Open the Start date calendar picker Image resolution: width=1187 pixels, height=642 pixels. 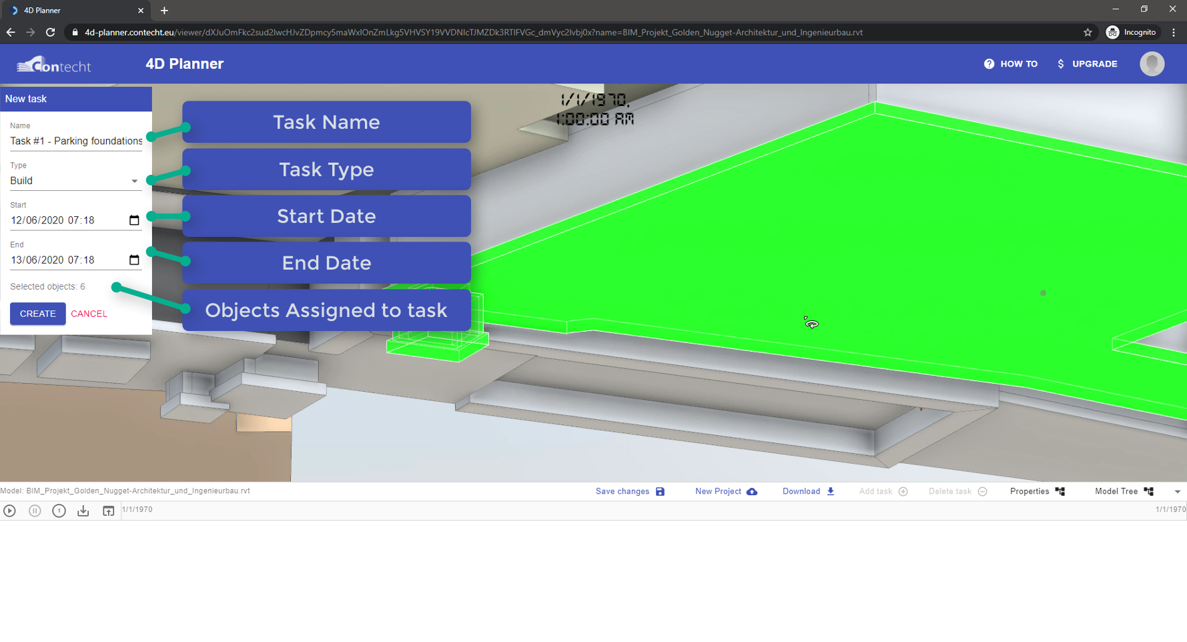tap(134, 220)
